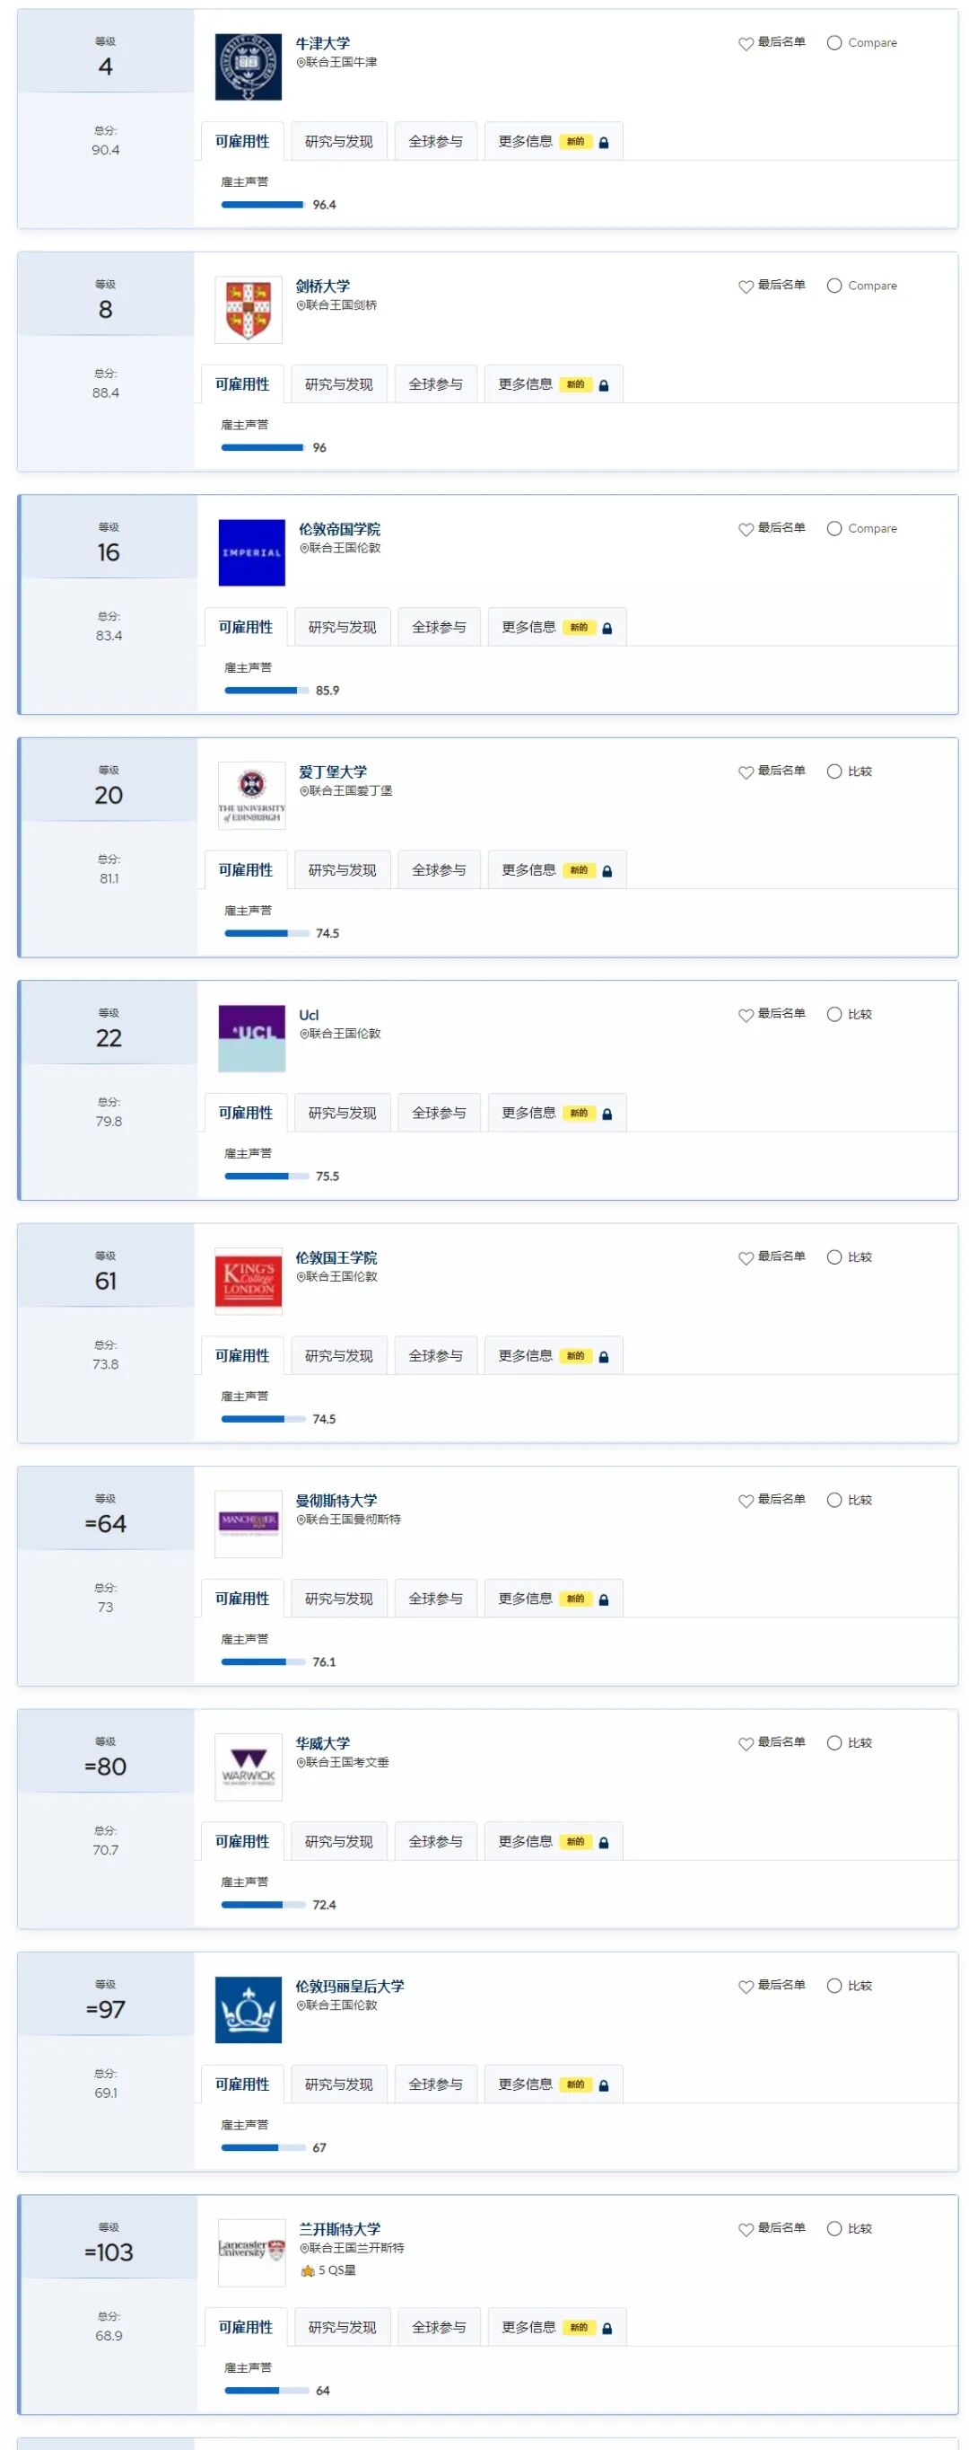The width and height of the screenshot is (969, 2450).
Task: Click the Queen Mary crown logo
Action: click(x=248, y=2009)
